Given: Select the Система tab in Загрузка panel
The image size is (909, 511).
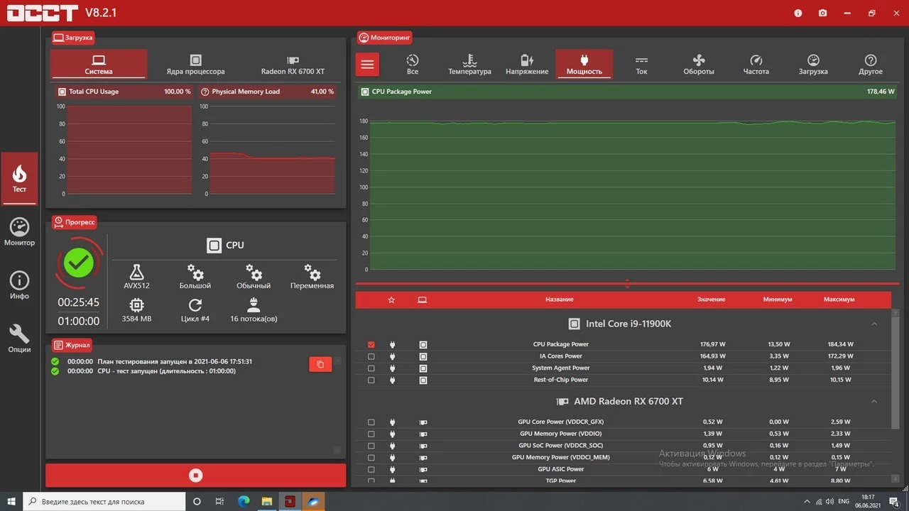Looking at the screenshot, I should [x=99, y=65].
